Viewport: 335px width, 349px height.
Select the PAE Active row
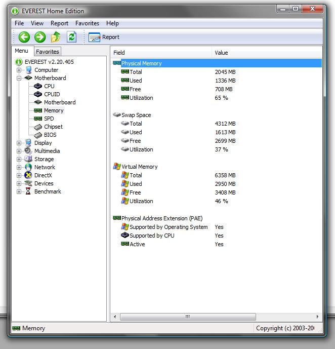click(217, 244)
